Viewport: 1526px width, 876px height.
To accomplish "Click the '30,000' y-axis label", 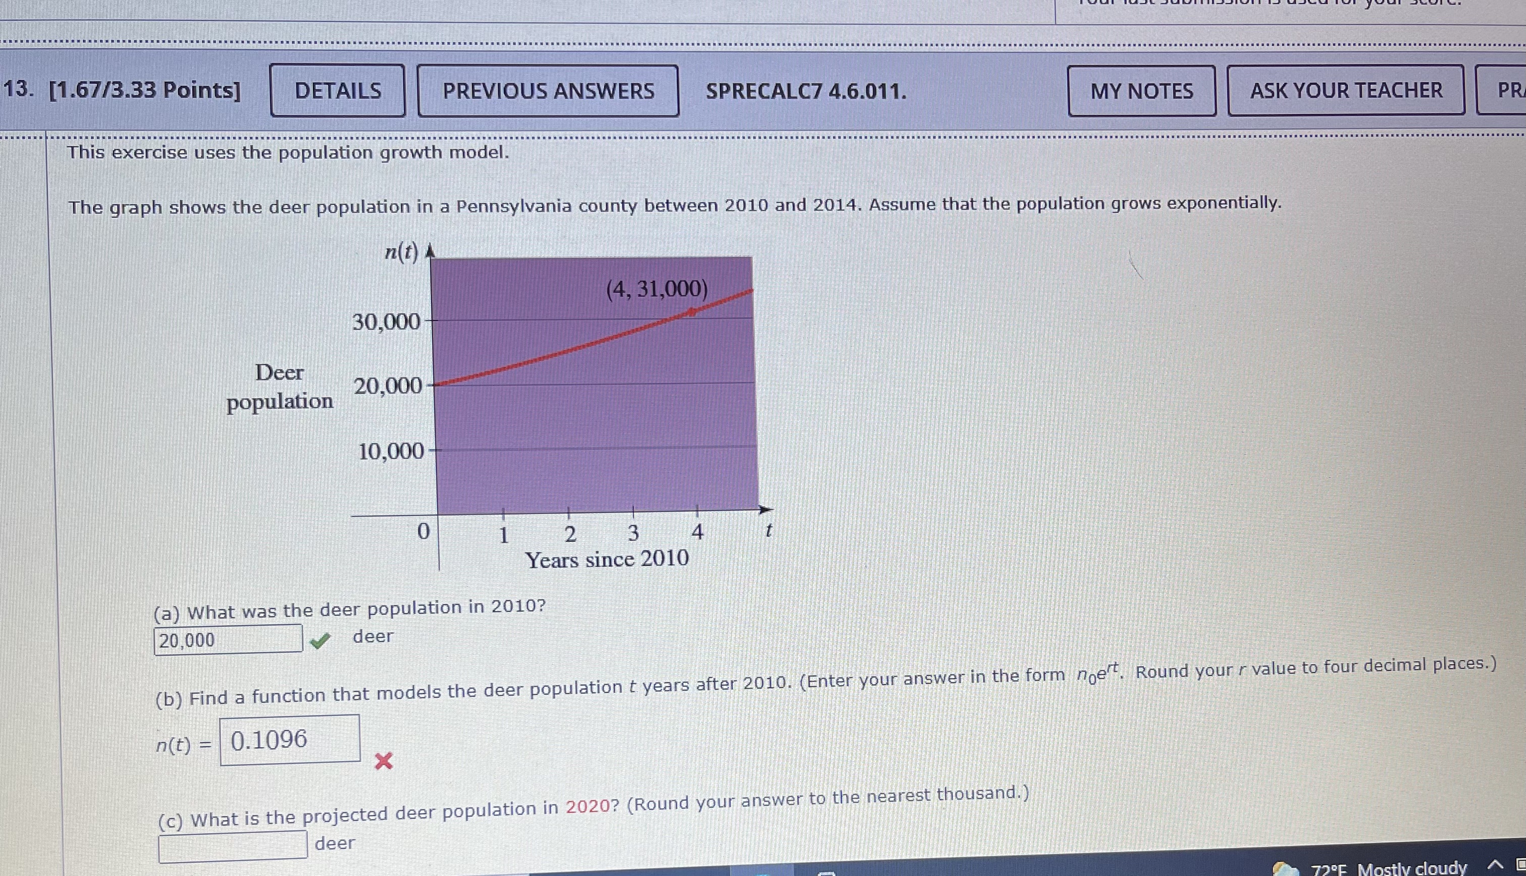I will (386, 322).
